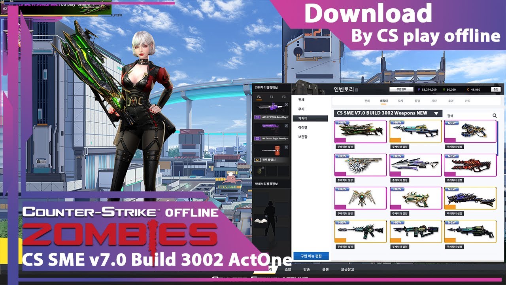
Task: Click the orange C cash currency icon
Action: coord(468,90)
